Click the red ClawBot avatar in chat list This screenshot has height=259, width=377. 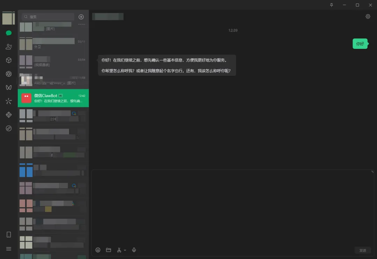coord(26,98)
